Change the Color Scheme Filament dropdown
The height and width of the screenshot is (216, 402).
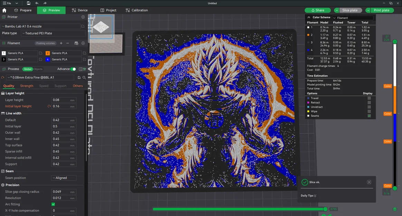tap(352, 17)
